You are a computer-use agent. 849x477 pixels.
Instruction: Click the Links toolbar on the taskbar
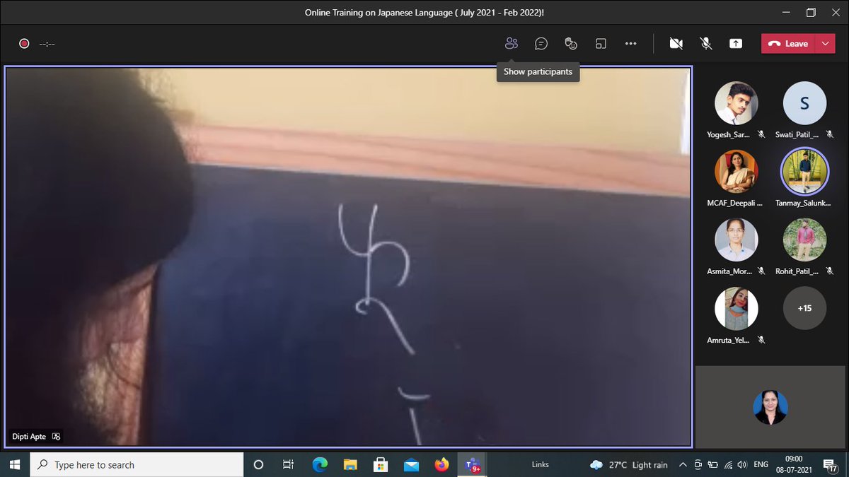tap(541, 464)
